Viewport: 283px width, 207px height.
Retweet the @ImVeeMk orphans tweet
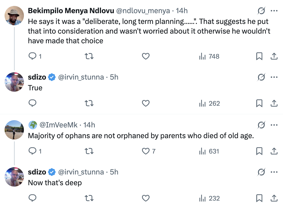(89, 151)
